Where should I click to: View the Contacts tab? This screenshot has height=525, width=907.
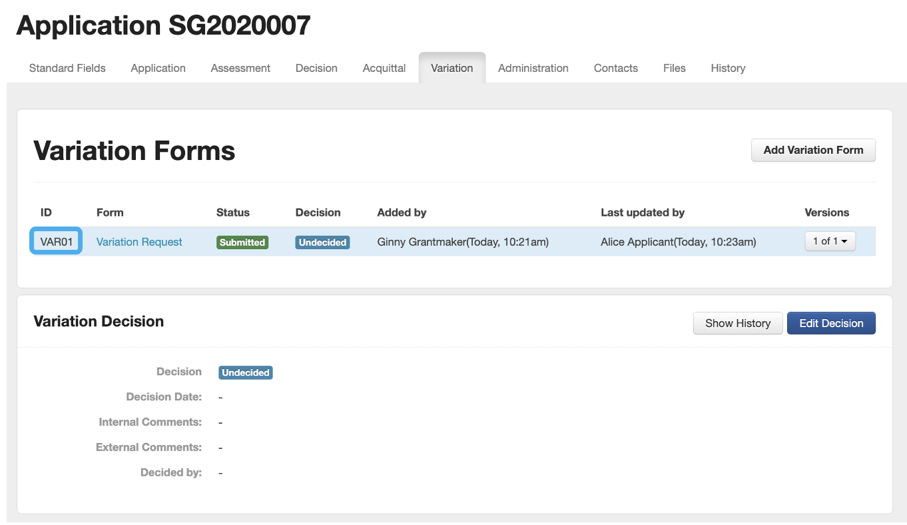click(x=615, y=68)
